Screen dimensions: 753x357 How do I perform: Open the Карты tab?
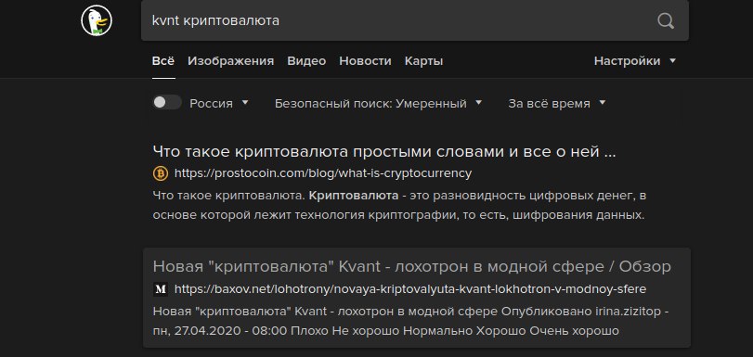coord(423,61)
